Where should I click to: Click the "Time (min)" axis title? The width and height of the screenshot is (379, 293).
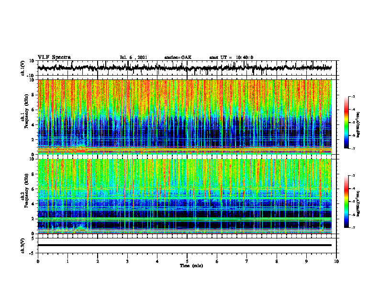[191, 266]
